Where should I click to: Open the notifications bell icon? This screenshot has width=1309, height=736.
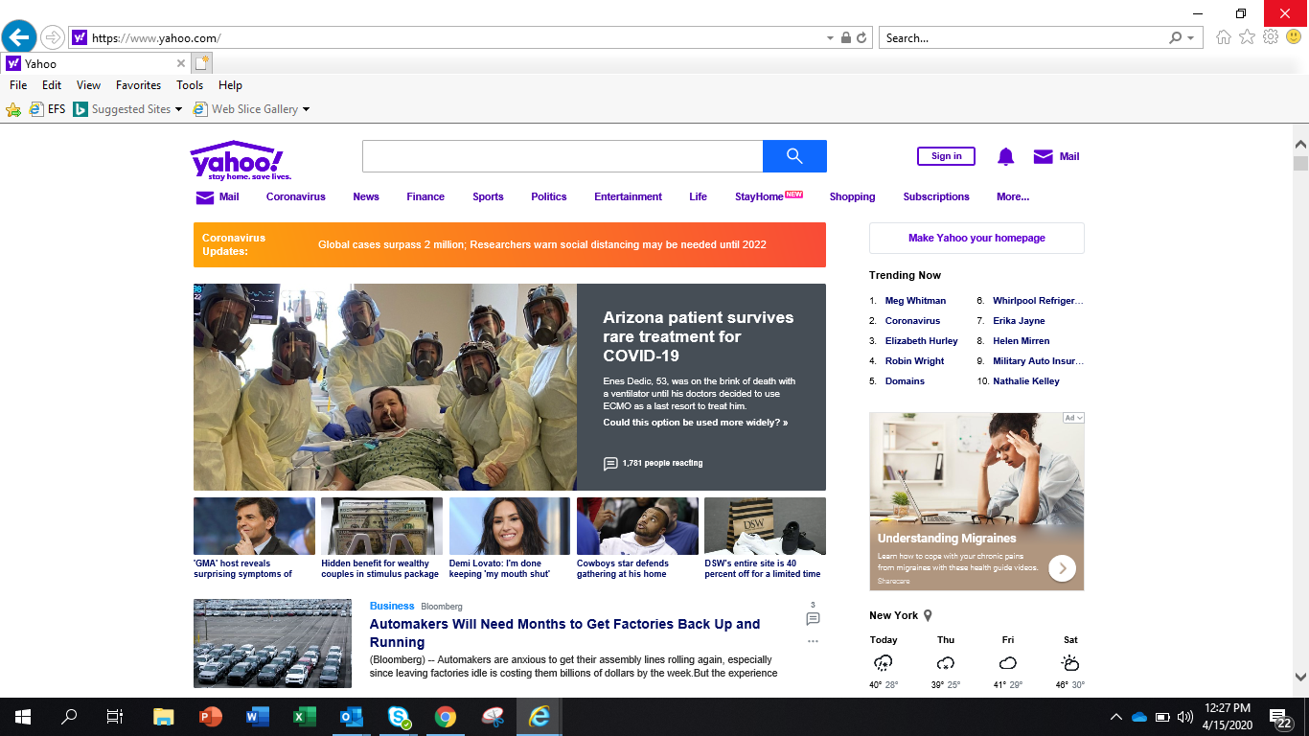tap(1005, 157)
